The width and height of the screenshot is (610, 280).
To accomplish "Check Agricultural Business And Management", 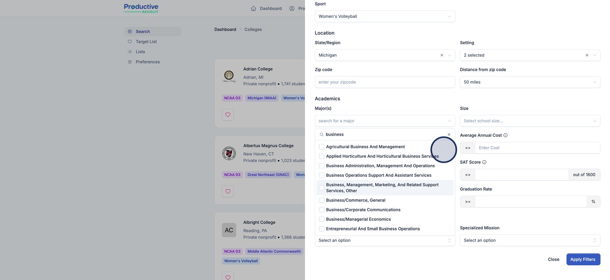I will [x=322, y=147].
